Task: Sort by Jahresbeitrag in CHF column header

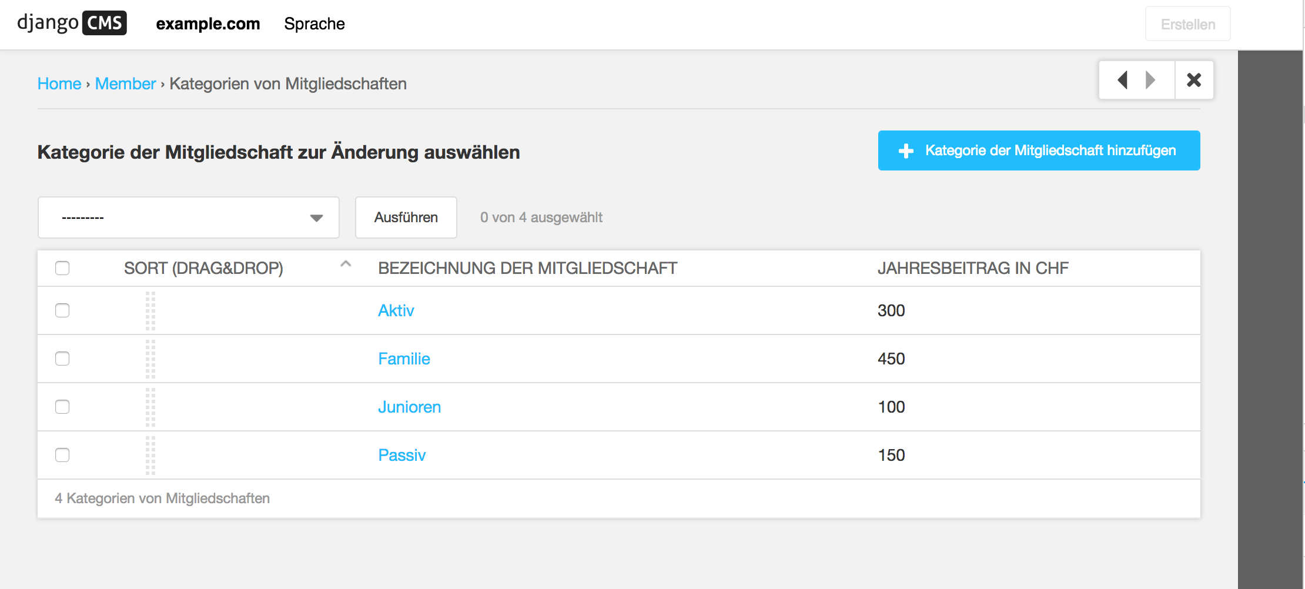Action: (x=973, y=268)
